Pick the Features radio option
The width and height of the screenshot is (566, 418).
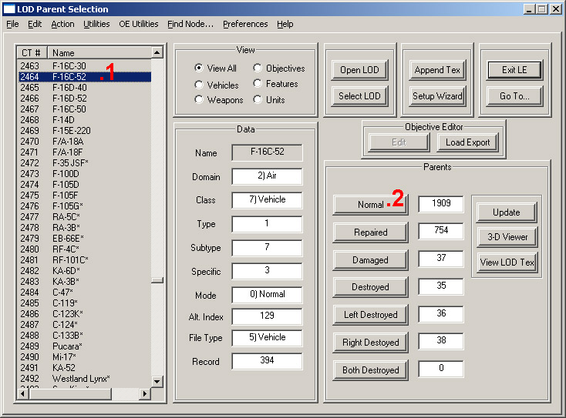click(258, 84)
